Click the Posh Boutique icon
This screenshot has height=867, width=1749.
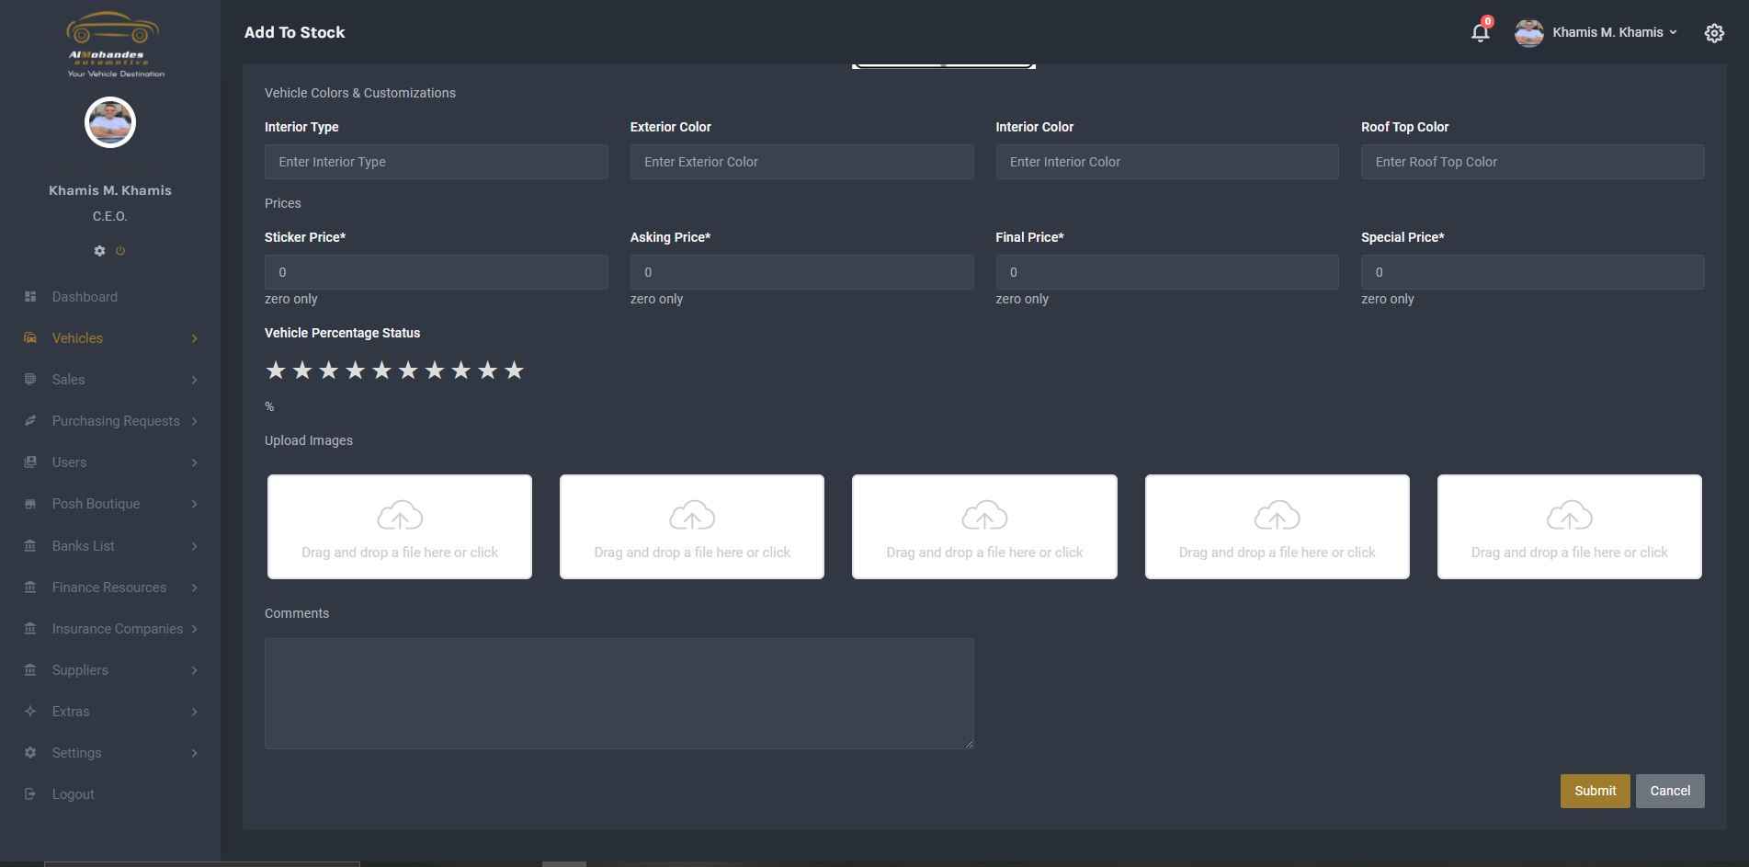[x=30, y=504]
